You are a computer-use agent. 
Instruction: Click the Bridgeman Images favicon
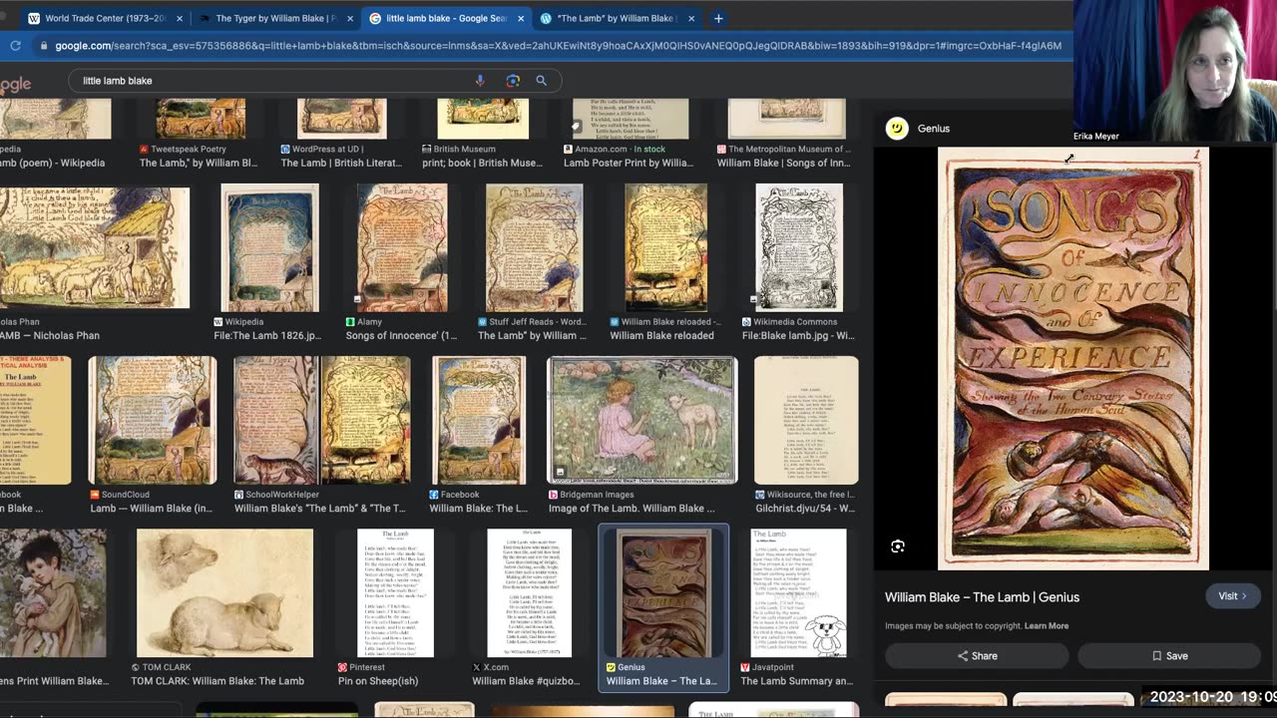point(554,495)
